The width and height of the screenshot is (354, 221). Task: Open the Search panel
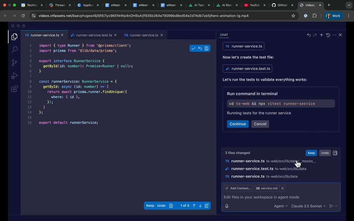pyautogui.click(x=14, y=49)
